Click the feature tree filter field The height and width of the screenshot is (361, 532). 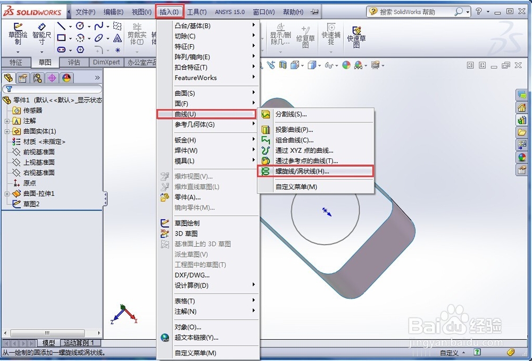coord(52,89)
